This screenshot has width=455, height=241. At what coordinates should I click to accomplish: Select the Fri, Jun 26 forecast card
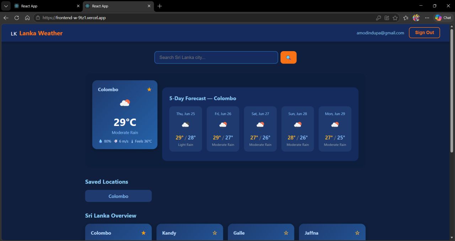[x=223, y=129]
